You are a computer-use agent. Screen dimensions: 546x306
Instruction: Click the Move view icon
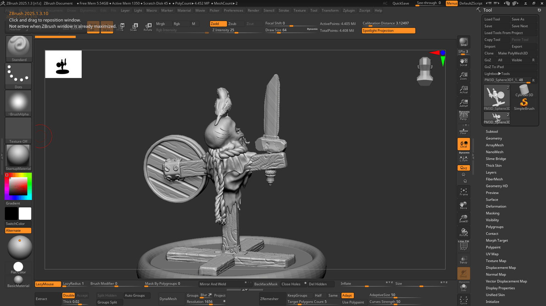coord(464,205)
